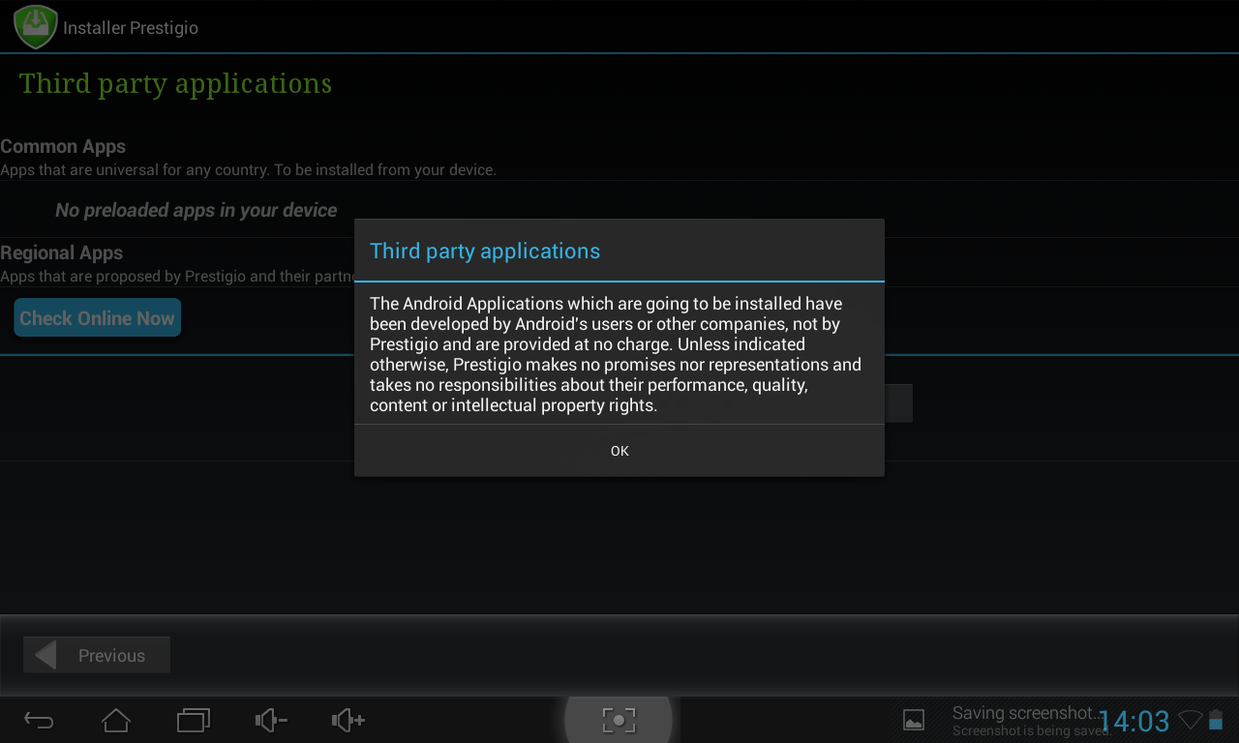The width and height of the screenshot is (1239, 743).
Task: Lower volume with the volume-down icon
Action: click(x=271, y=720)
